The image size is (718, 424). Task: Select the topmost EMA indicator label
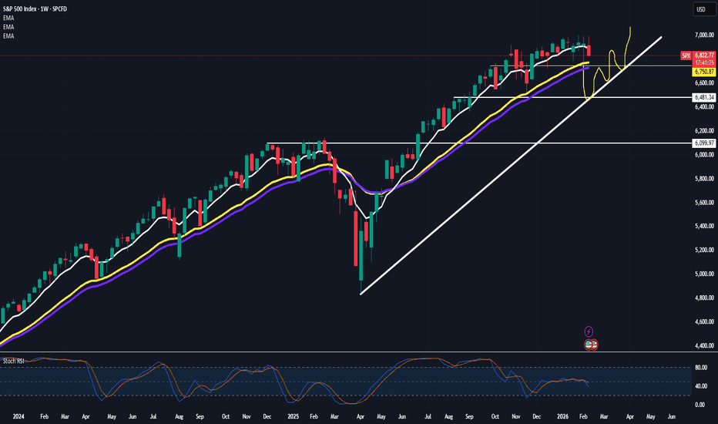(x=8, y=19)
